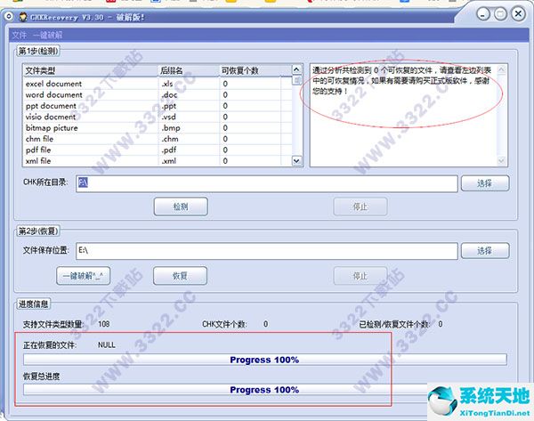Viewport: 534px width, 421px height.
Task: Select the bitmap picture row
Action: 158,128
